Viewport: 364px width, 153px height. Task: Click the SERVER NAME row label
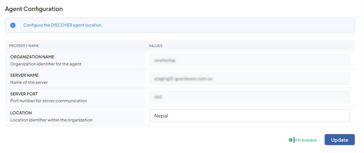pos(25,75)
